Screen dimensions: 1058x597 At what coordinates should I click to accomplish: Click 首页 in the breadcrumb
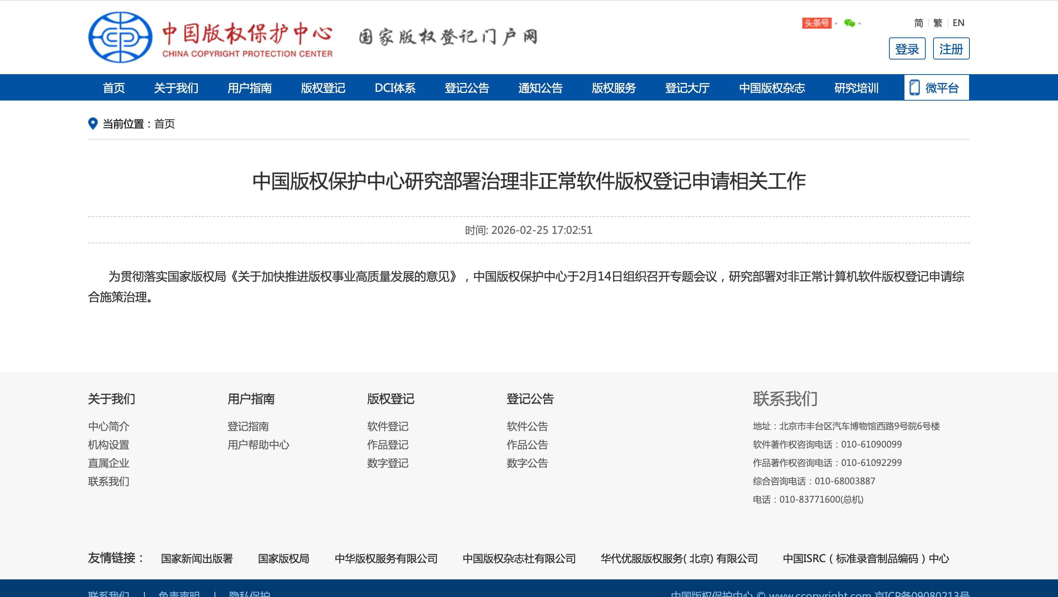point(165,124)
